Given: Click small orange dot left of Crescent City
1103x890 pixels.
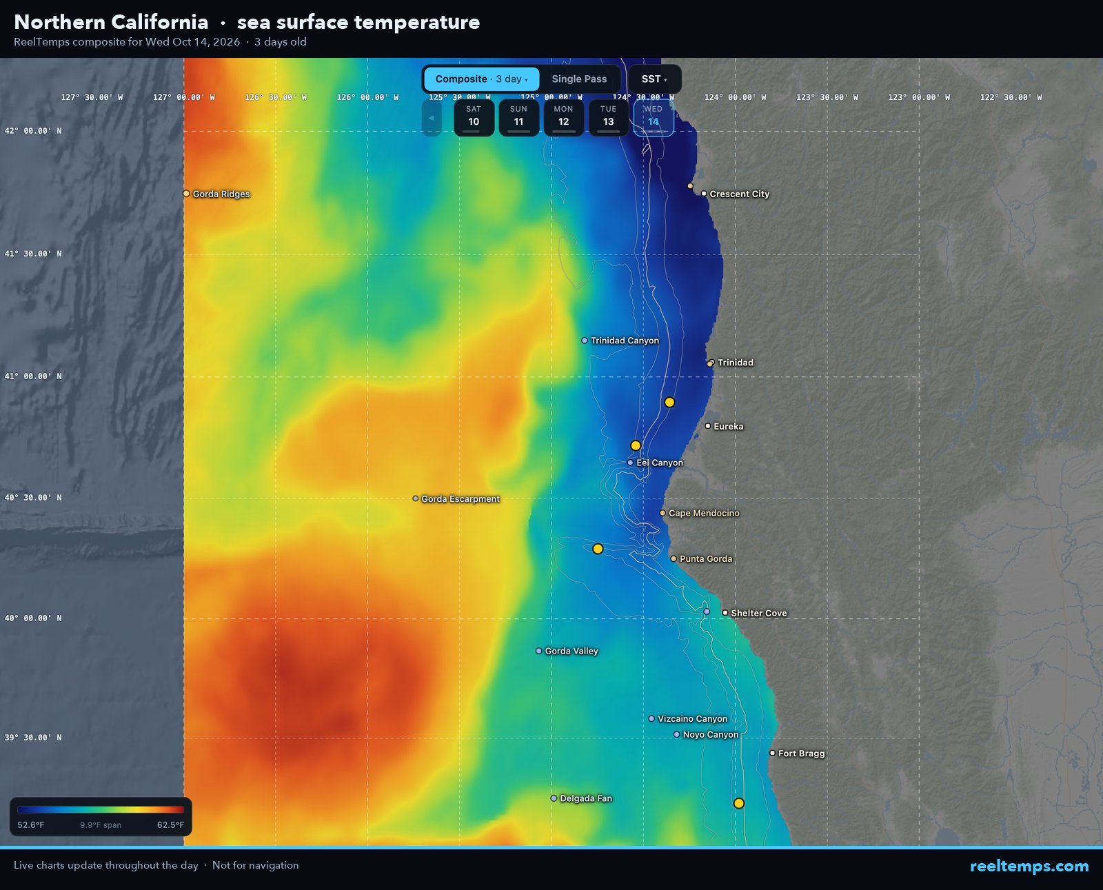Looking at the screenshot, I should click(x=690, y=186).
